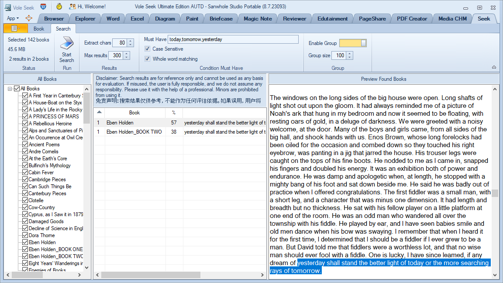
Task: Open the Excel tab
Action: [x=137, y=19]
